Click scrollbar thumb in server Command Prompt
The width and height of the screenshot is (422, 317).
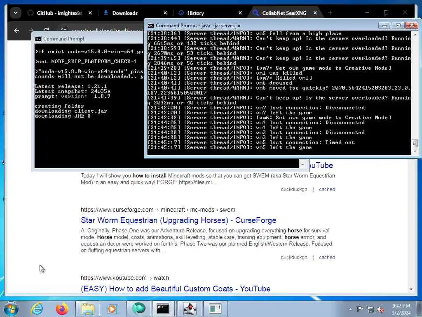coord(415,143)
